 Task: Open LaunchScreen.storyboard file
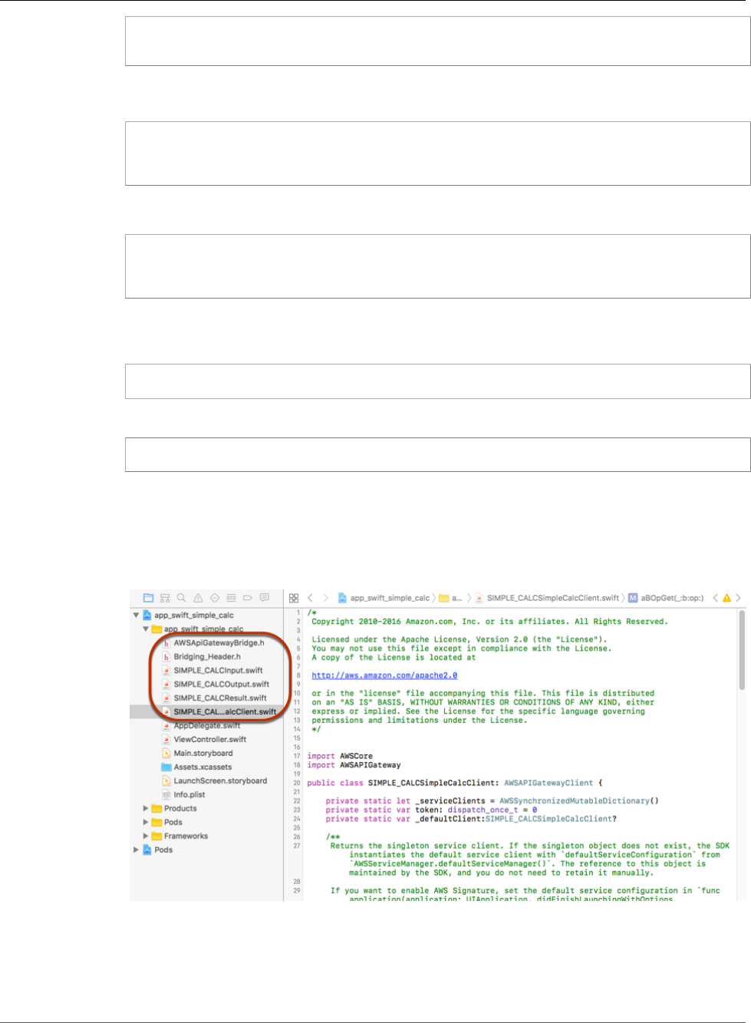(x=214, y=781)
